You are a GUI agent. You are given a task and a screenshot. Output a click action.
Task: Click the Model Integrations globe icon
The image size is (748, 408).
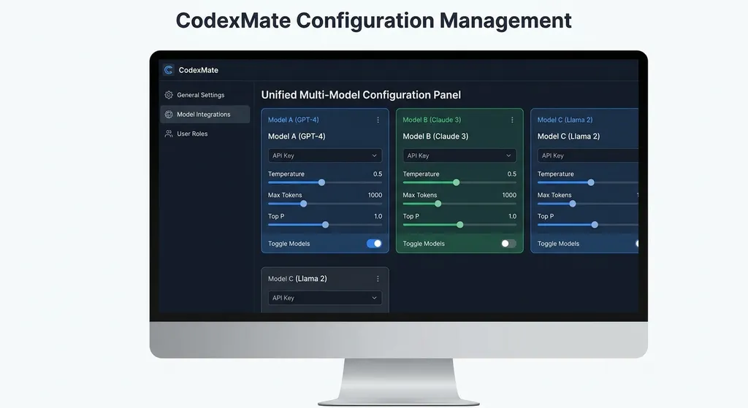[169, 115]
